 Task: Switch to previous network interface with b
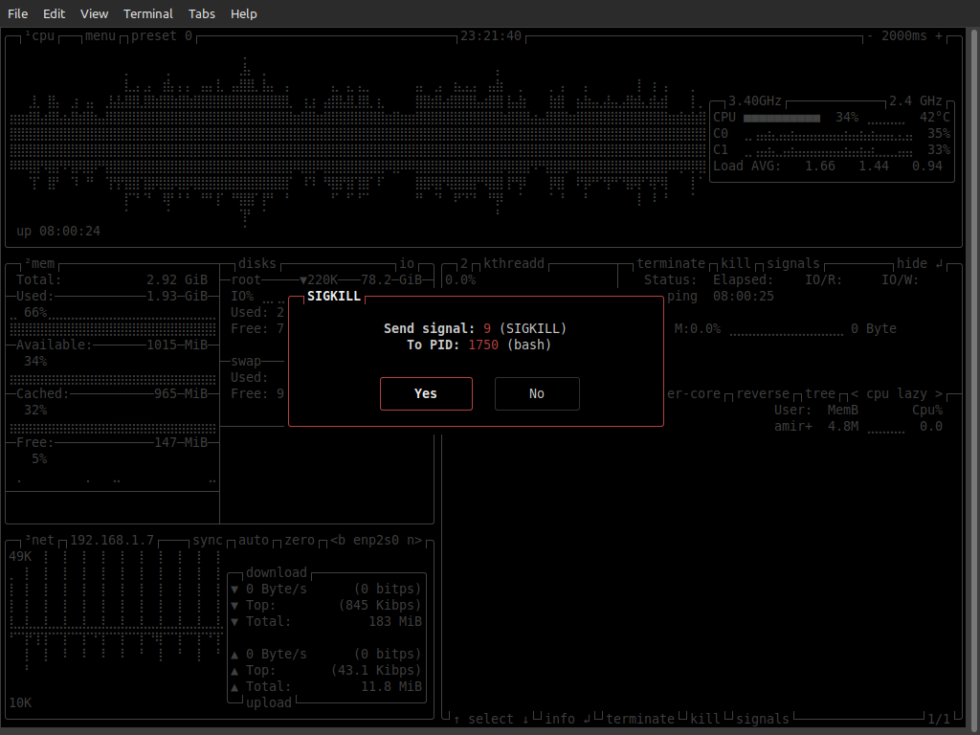[x=338, y=540]
